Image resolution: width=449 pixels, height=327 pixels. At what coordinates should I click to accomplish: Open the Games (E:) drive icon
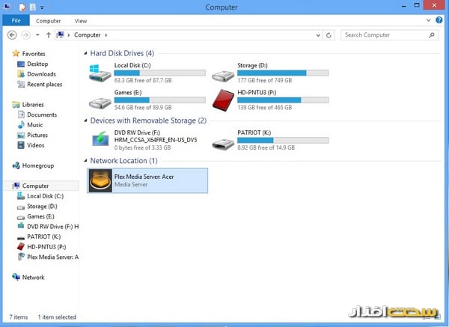point(99,100)
